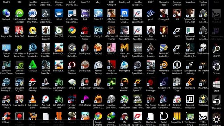
Task: Select USB Disk Security icon
Action: click(33, 82)
